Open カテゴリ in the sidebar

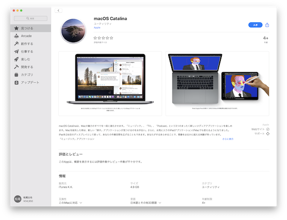click(x=31, y=75)
